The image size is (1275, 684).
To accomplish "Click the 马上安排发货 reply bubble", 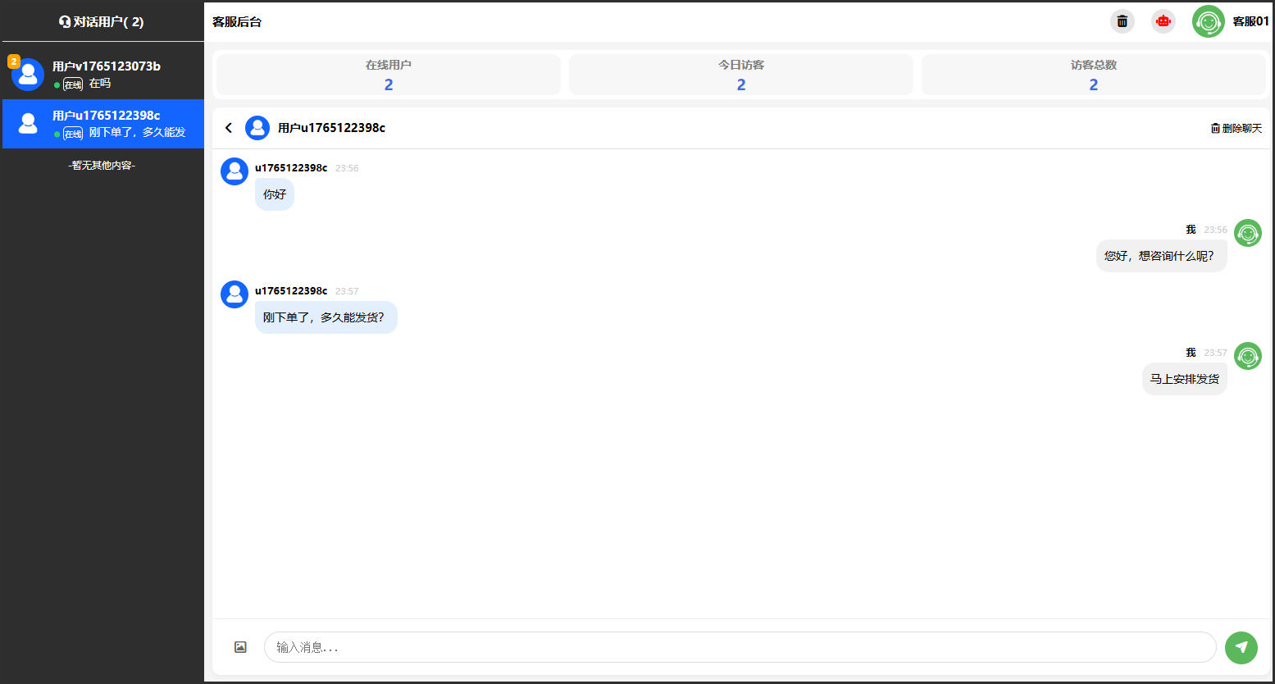I will click(x=1184, y=379).
